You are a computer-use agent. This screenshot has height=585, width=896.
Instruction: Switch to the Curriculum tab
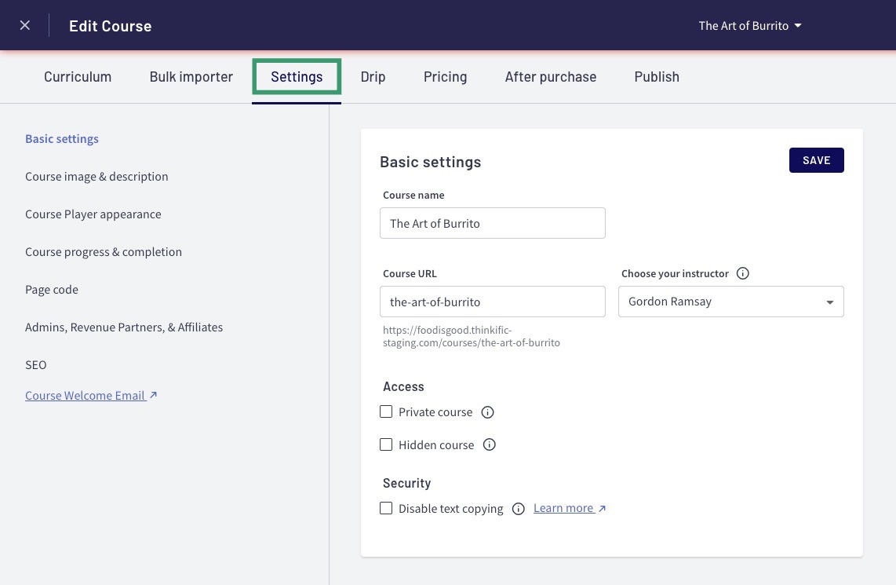point(78,77)
